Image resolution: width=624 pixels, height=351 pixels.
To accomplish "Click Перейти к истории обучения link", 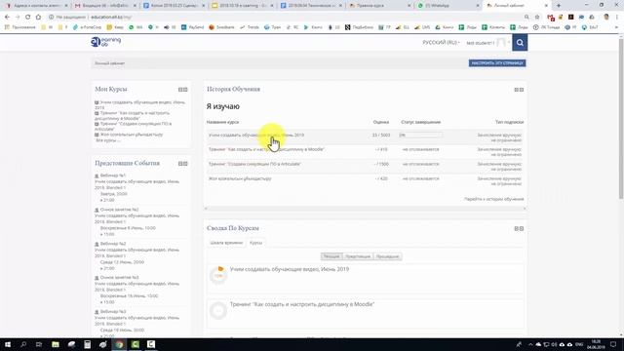I will [x=494, y=199].
